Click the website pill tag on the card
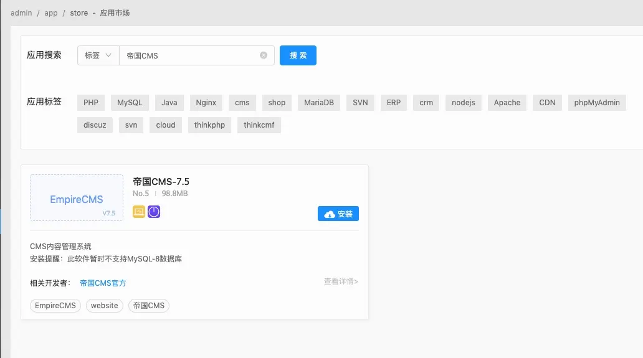The height and width of the screenshot is (358, 643). point(104,306)
